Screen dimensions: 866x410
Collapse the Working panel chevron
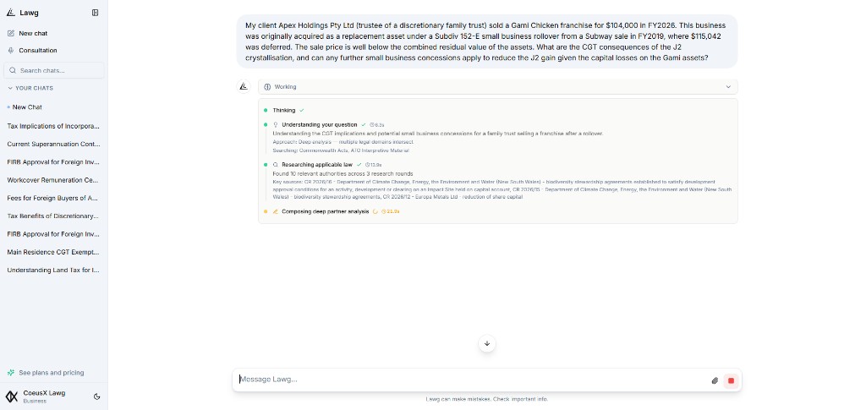(x=728, y=86)
